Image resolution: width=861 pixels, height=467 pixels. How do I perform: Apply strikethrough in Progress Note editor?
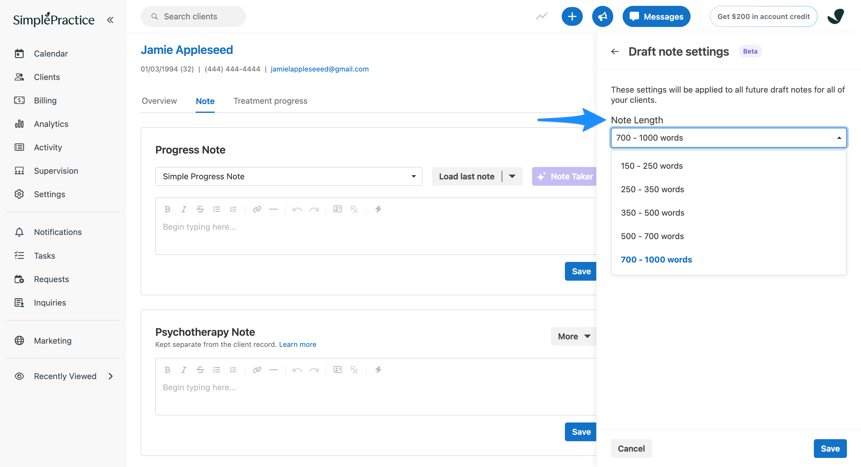pos(200,209)
